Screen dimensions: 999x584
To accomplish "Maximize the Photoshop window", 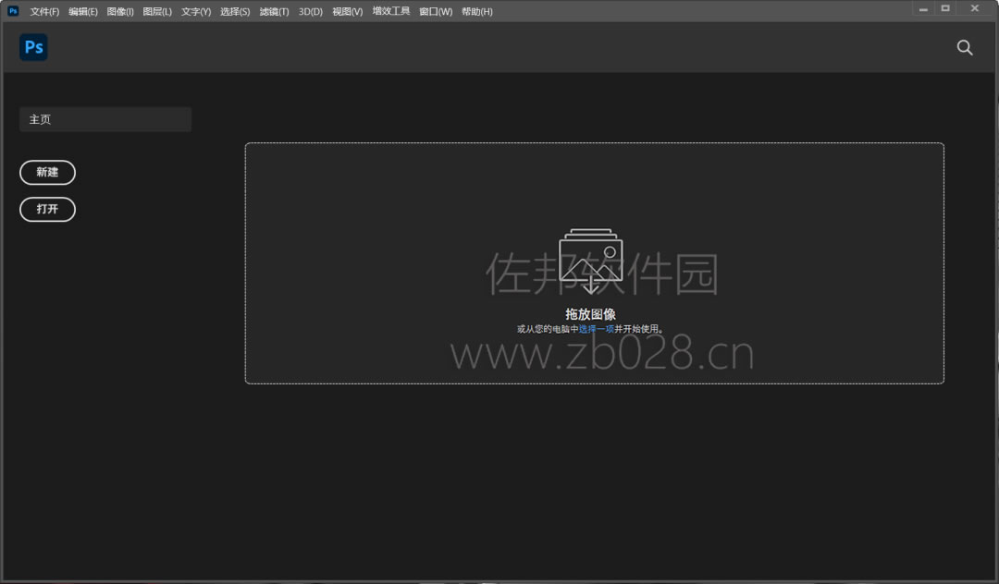I will [x=945, y=8].
